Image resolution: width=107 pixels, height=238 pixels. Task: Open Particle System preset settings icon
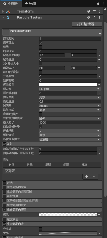(94, 17)
